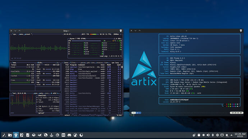Click the app icon in btop window titlebar
Viewport: 248px width, 139px height.
[121, 30]
